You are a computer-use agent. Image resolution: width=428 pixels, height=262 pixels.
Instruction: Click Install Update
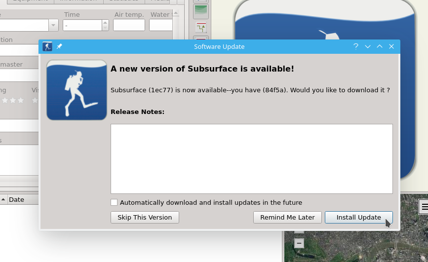[x=359, y=217]
